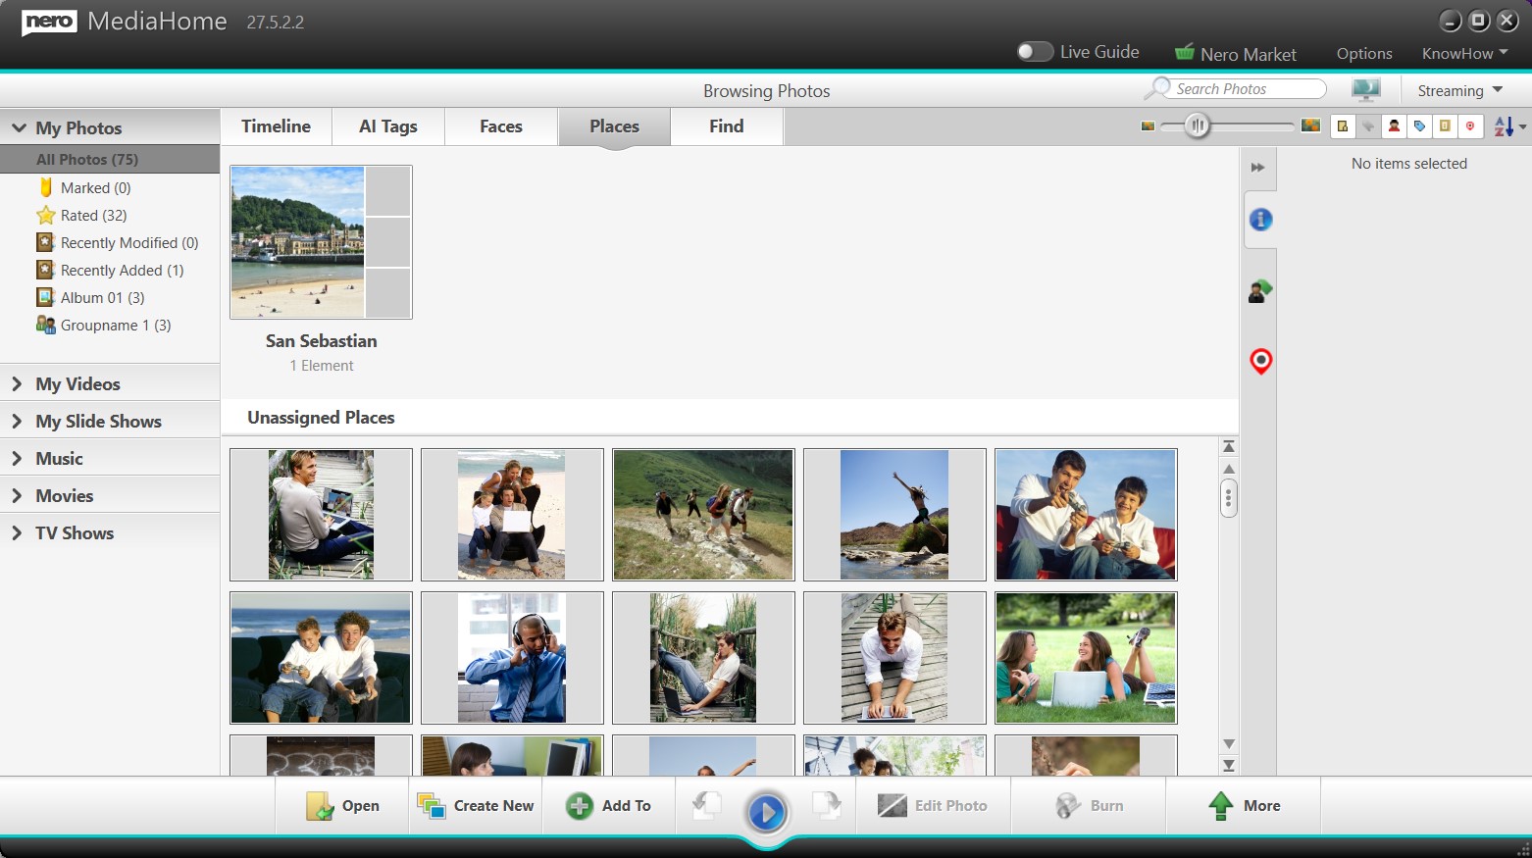Viewport: 1532px width, 858px height.
Task: Expand the My Videos section
Action: point(77,384)
